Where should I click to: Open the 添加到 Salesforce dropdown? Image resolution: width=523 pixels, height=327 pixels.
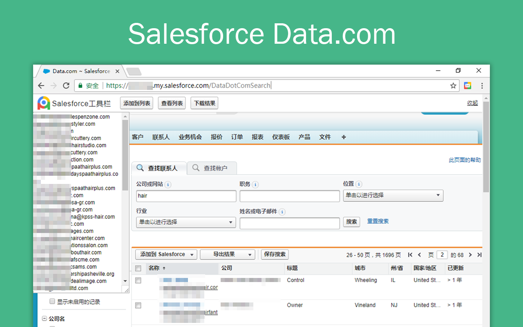point(166,254)
